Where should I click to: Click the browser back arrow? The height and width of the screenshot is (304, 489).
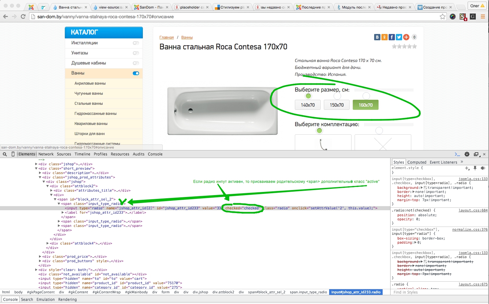tap(5, 16)
